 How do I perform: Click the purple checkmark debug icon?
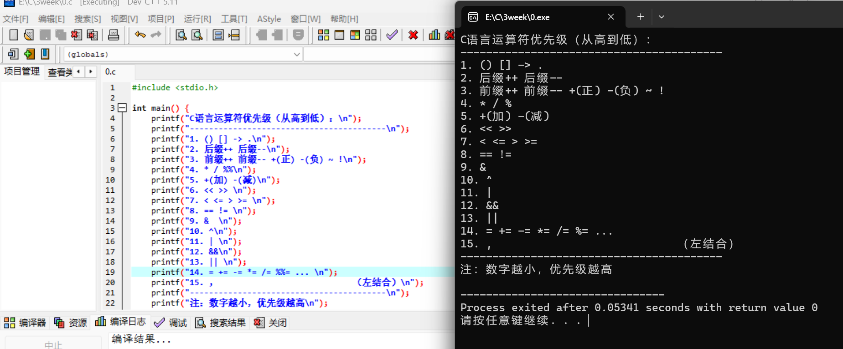pos(392,35)
